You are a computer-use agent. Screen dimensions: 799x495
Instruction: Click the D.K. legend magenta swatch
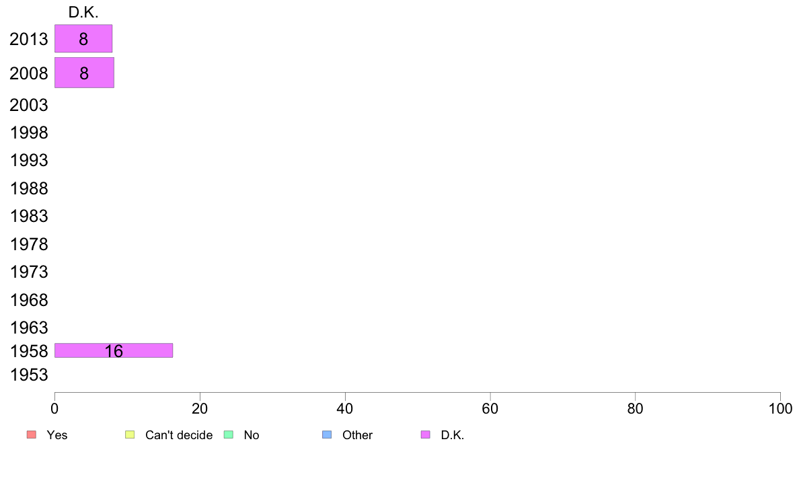tap(426, 434)
